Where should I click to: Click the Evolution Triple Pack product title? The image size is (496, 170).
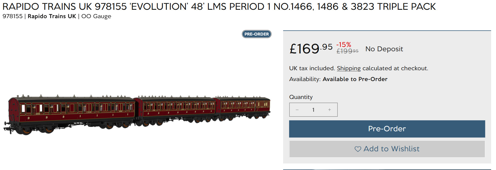click(219, 7)
